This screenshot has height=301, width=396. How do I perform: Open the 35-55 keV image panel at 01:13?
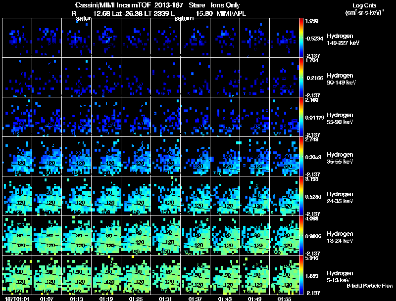pos(76,157)
